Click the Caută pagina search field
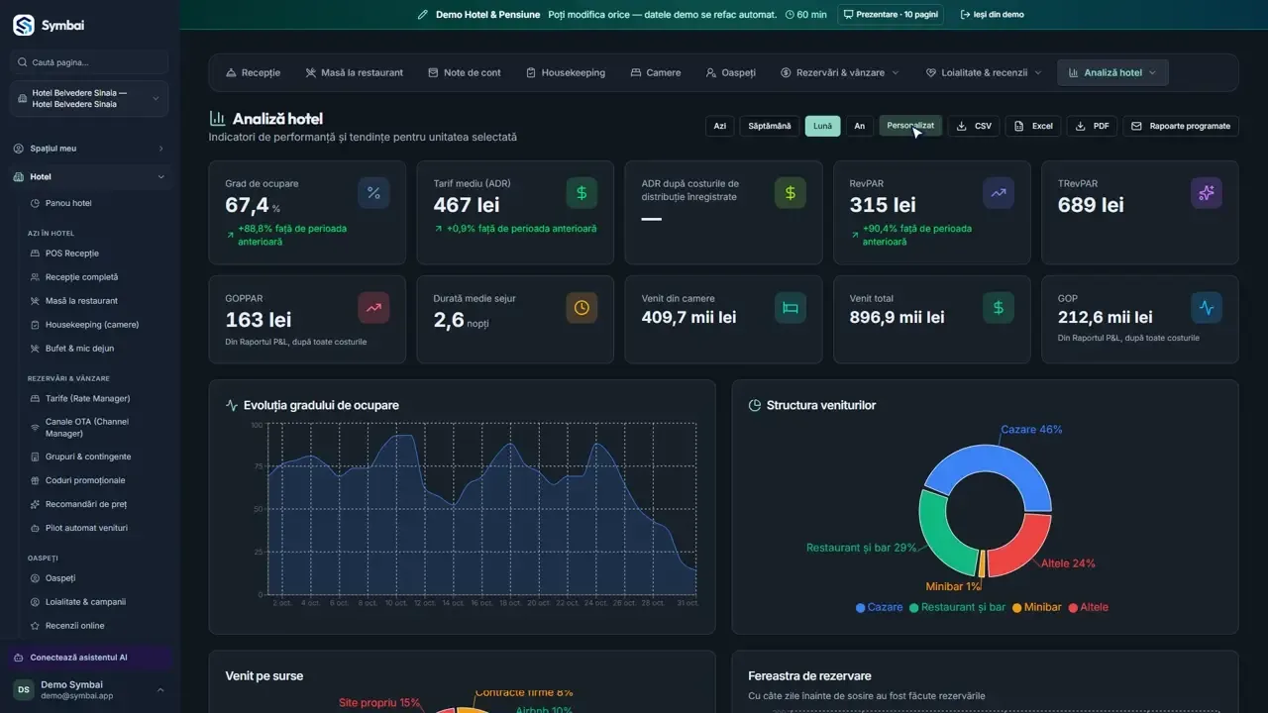This screenshot has height=713, width=1268. [89, 62]
